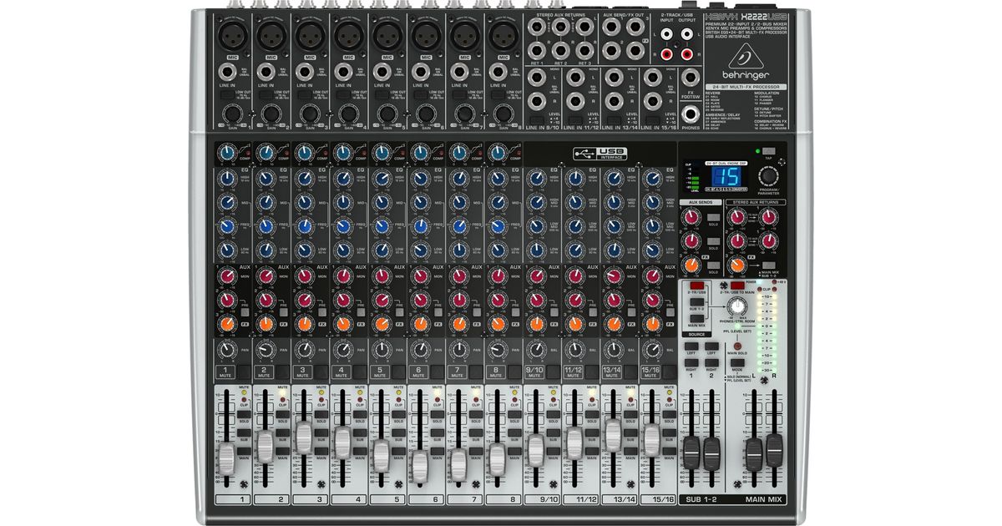Click the EQ MID knob on channel 4

pos(342,203)
